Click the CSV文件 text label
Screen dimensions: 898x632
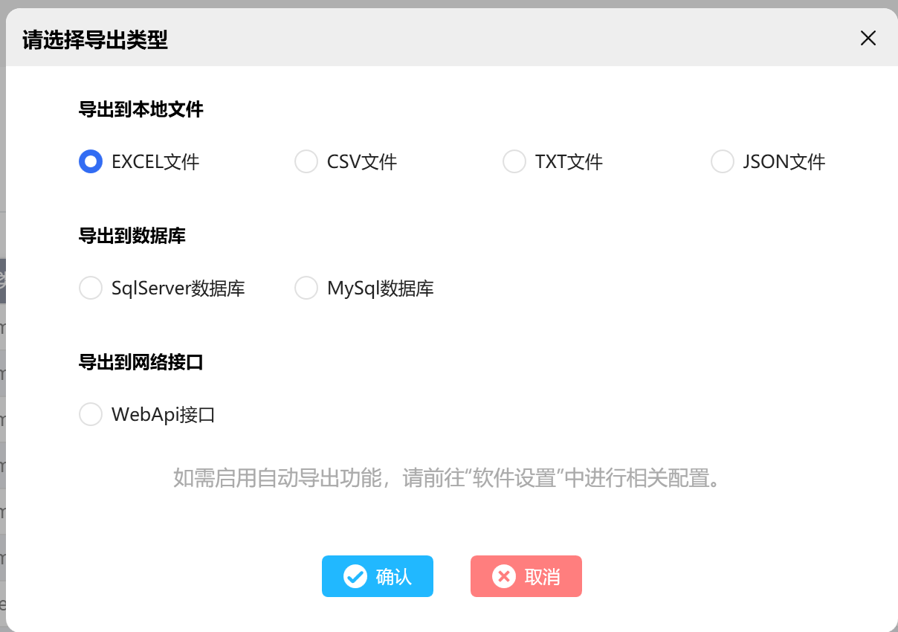362,162
